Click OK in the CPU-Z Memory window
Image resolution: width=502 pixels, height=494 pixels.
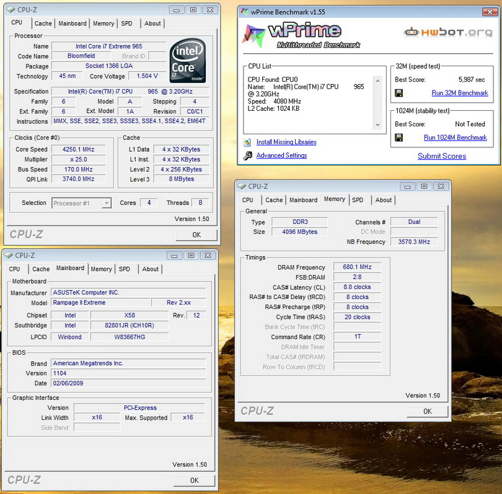[428, 411]
